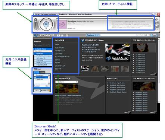Select the J-POP genre link
Screen dimensions: 165x140
pos(57,45)
